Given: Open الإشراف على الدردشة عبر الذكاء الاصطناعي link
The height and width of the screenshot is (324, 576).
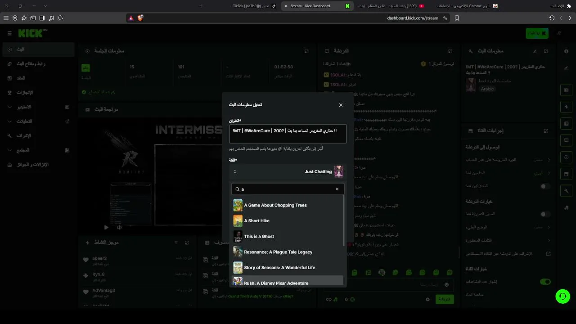Looking at the screenshot, I should tap(508, 254).
